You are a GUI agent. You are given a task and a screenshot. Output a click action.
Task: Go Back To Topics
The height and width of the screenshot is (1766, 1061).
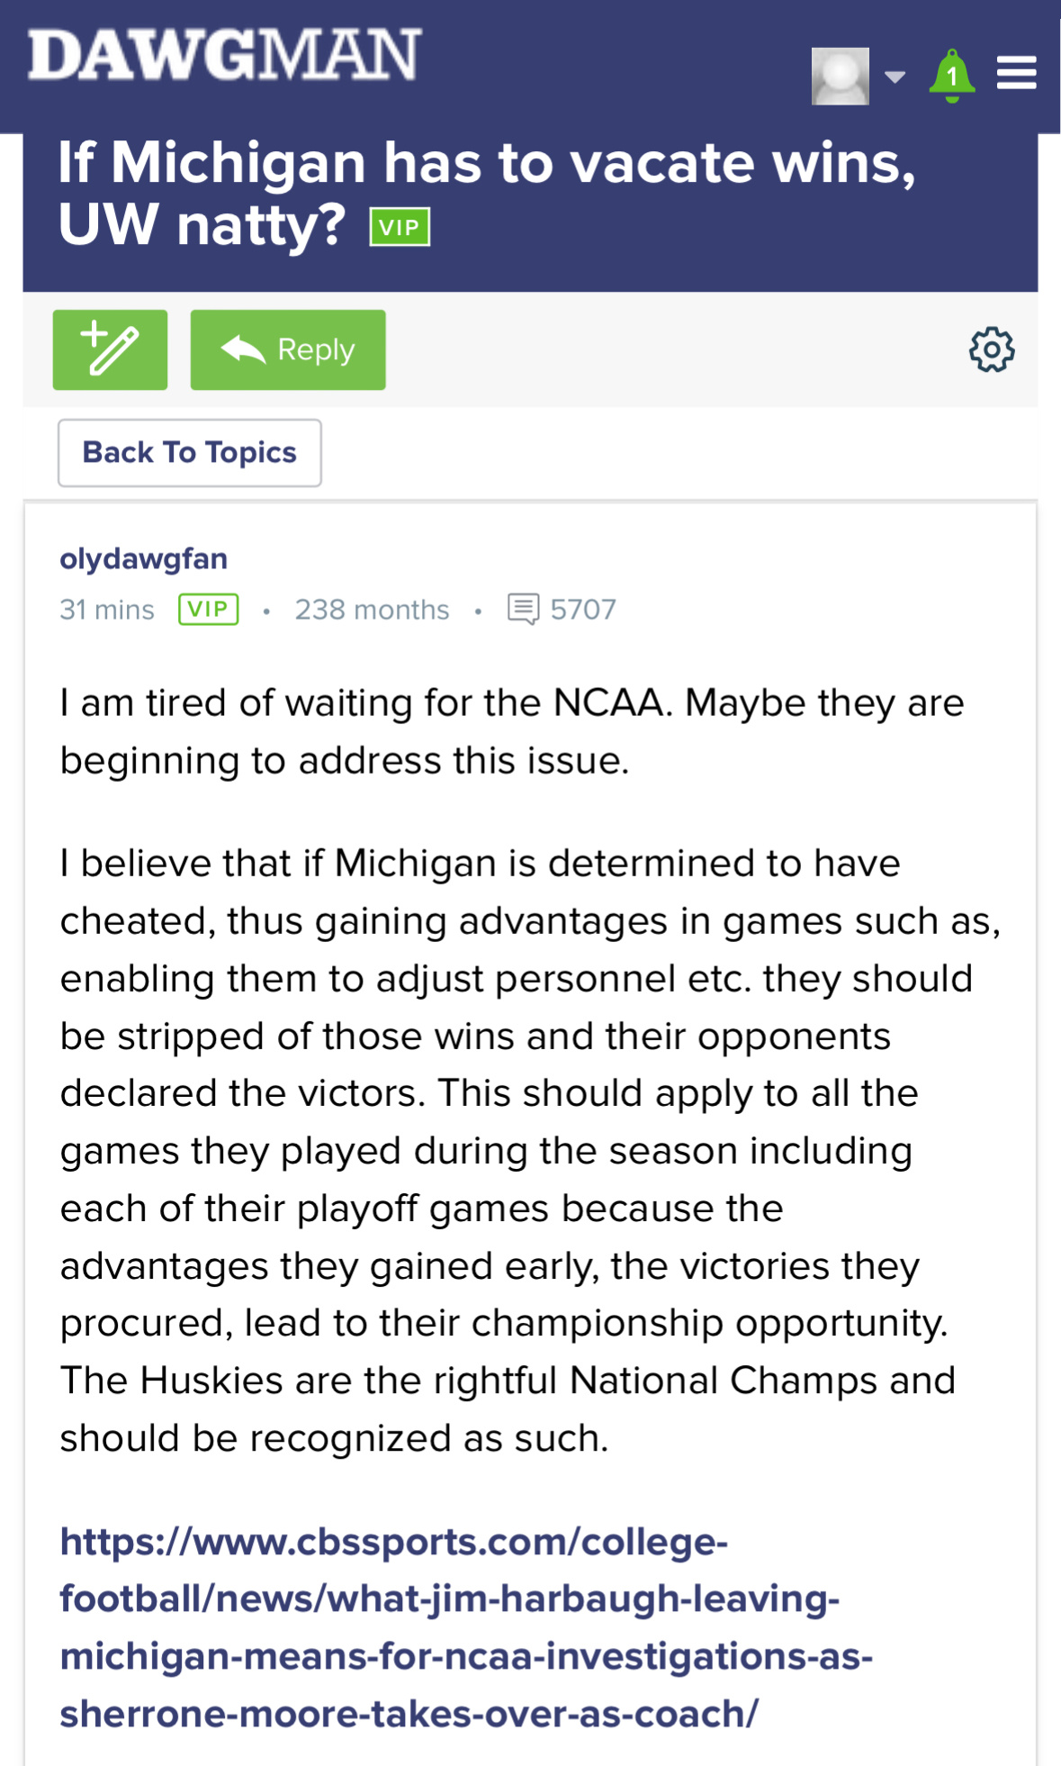point(189,452)
